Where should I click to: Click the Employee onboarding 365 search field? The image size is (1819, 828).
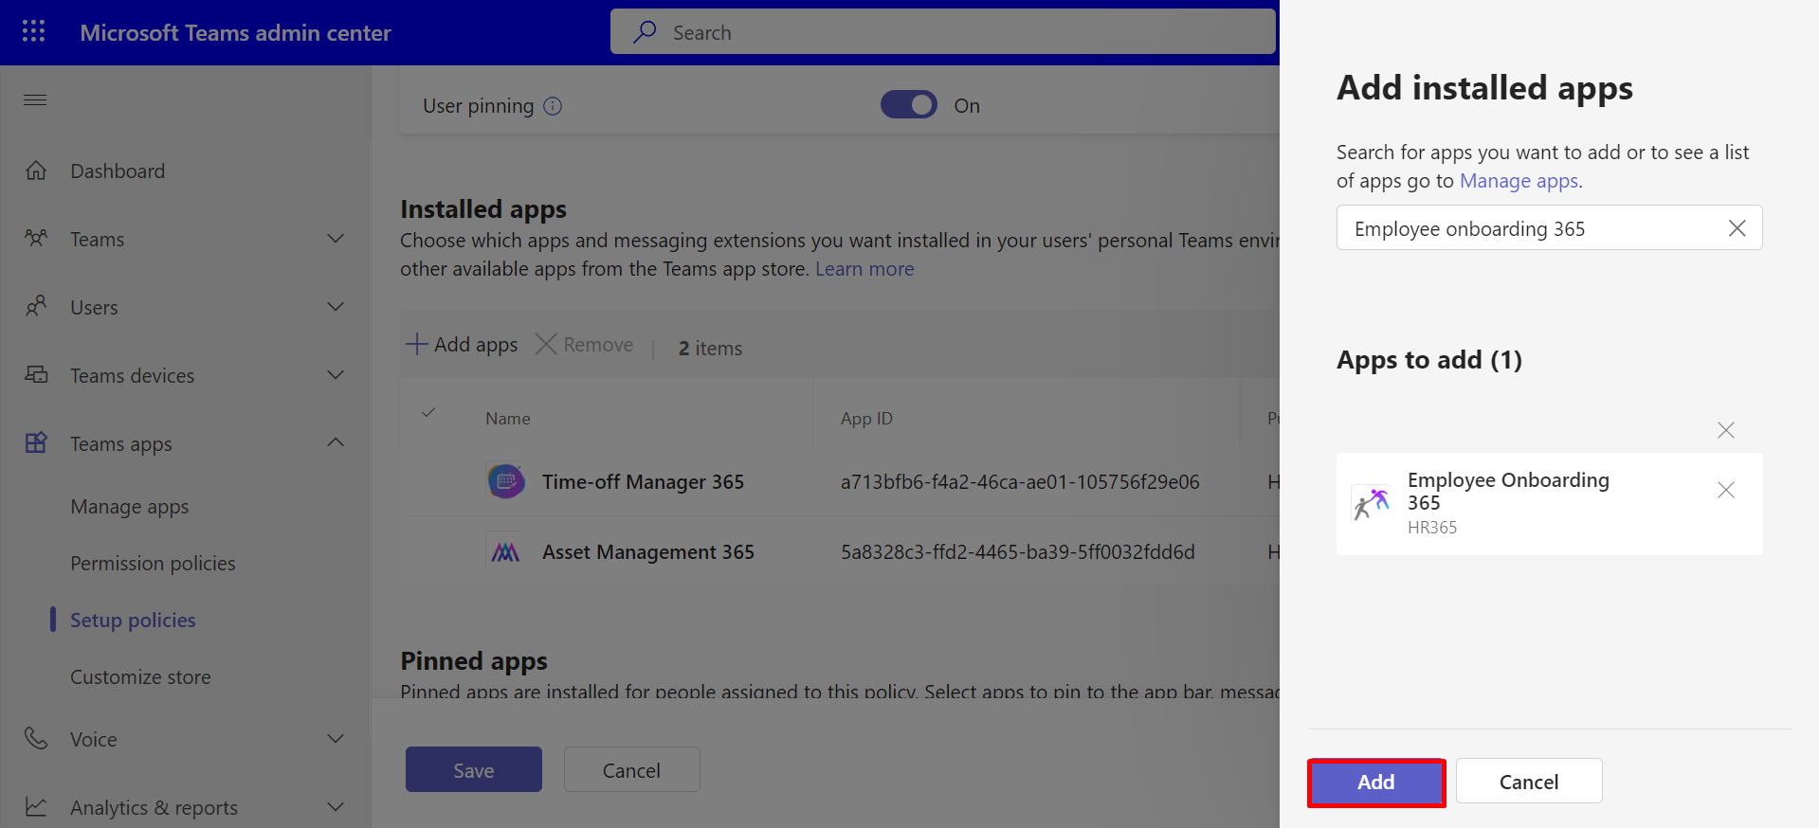[x=1549, y=227]
